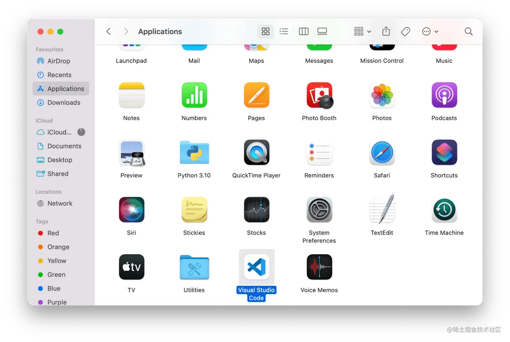Image resolution: width=510 pixels, height=342 pixels.
Task: Select the Preview app icon
Action: coord(132,153)
